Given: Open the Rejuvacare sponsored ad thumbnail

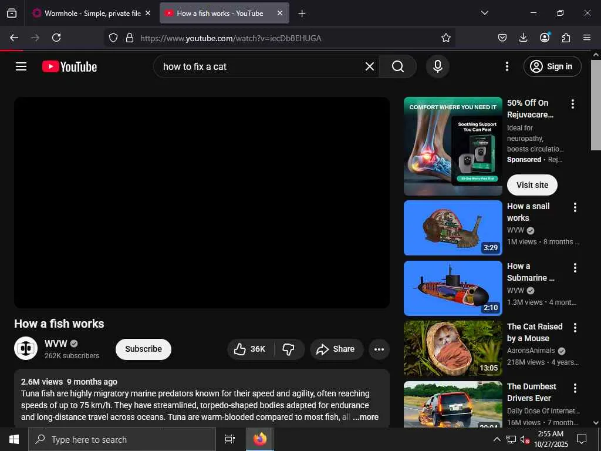Looking at the screenshot, I should 453,146.
